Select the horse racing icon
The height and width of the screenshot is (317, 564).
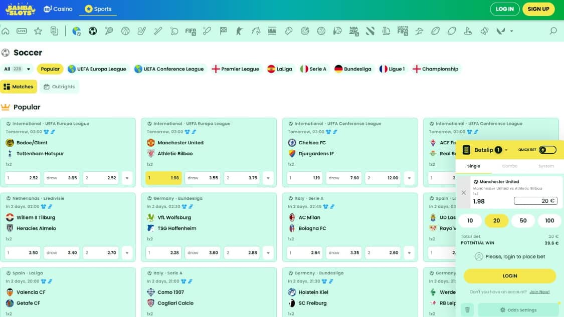click(256, 31)
